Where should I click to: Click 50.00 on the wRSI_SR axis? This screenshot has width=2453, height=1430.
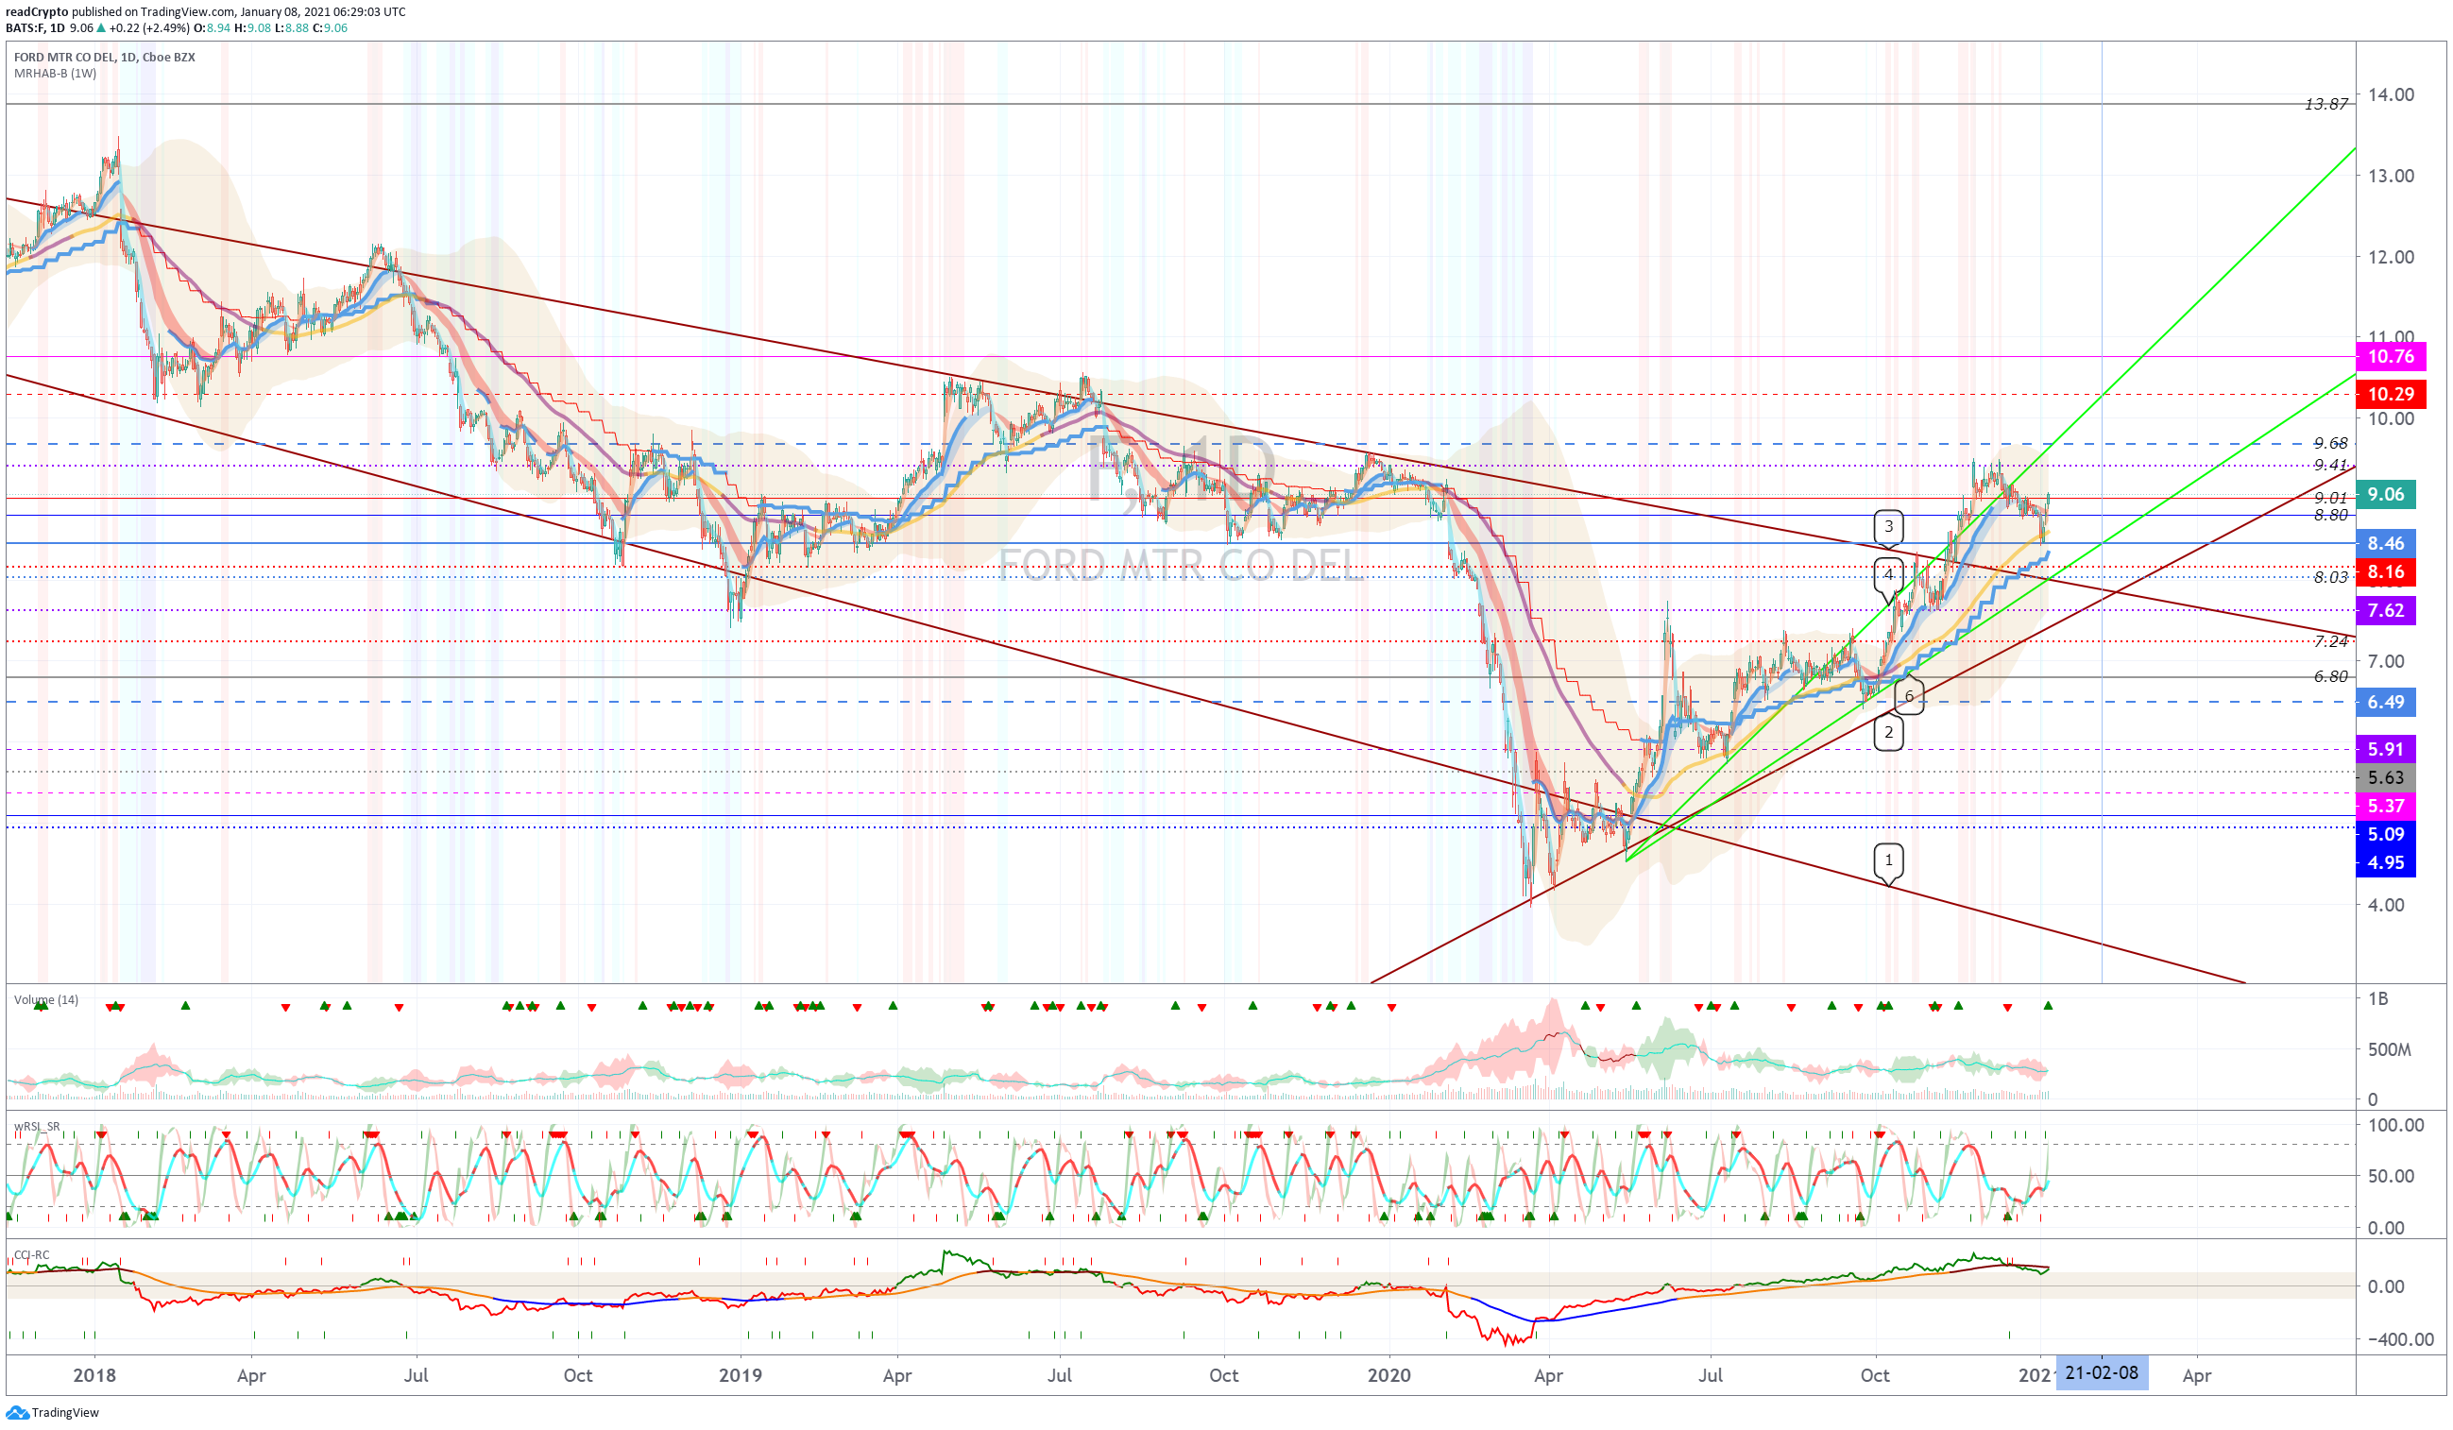(2391, 1176)
